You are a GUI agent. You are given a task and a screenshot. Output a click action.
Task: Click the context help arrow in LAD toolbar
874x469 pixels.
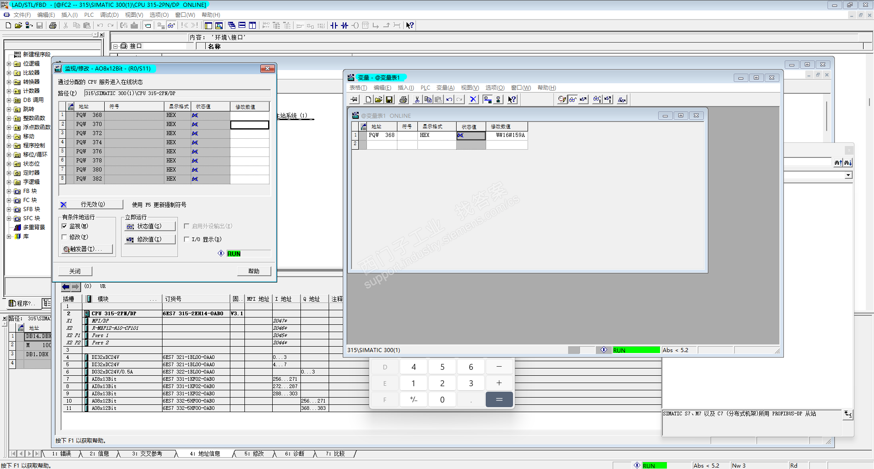coord(410,25)
